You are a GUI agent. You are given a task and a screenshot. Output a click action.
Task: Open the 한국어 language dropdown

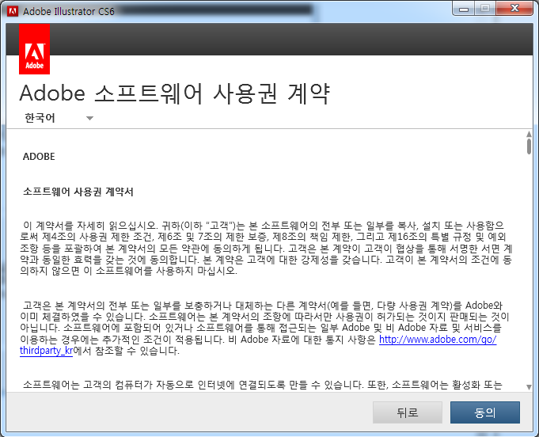pos(59,118)
